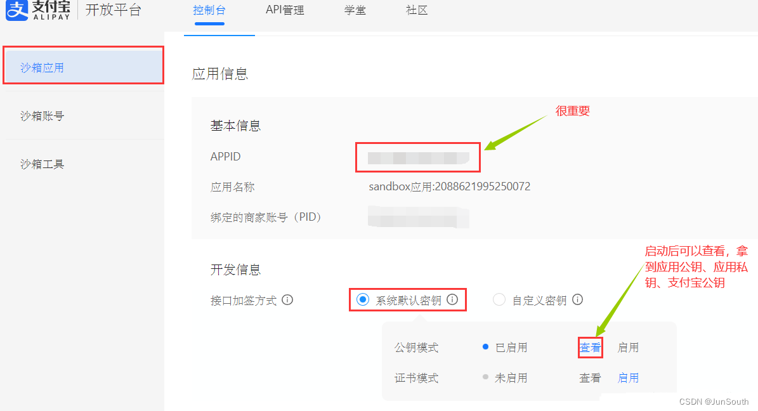The height and width of the screenshot is (411, 758).
Task: Click 启用 for 公钥模式
Action: click(628, 348)
